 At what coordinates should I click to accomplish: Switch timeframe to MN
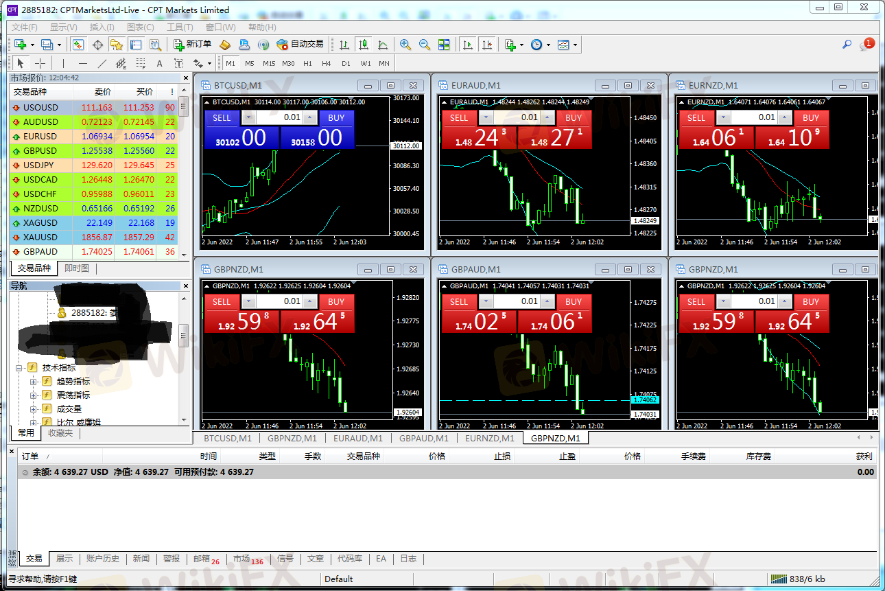click(x=384, y=63)
